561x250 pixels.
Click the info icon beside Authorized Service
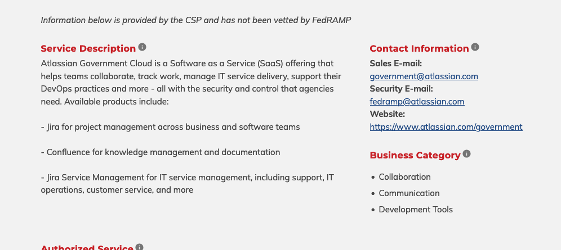139,247
